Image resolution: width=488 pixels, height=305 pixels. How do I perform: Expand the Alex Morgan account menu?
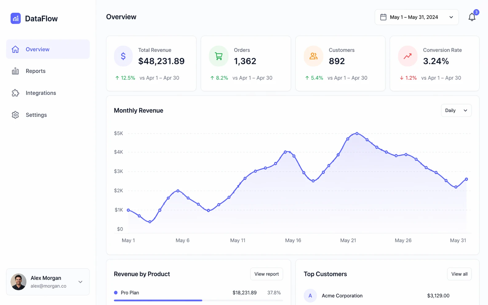coord(80,282)
